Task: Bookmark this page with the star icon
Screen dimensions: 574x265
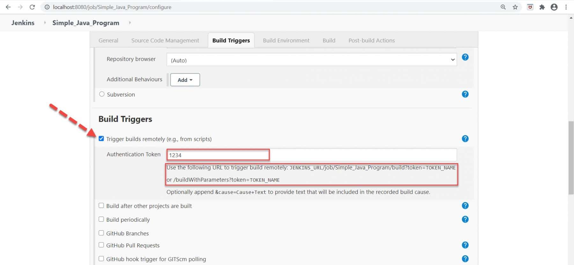Action: 515,7
